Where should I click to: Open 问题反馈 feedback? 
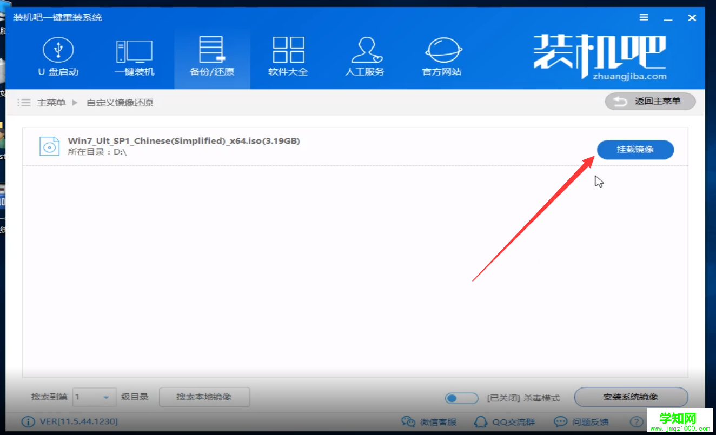pos(582,422)
